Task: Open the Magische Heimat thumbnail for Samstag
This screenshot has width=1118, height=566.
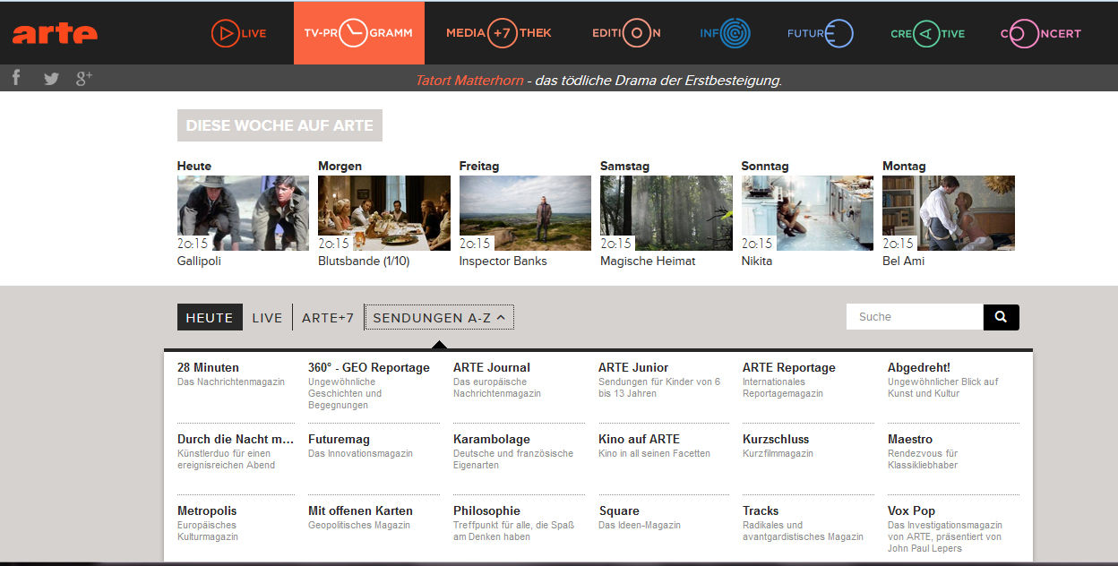Action: (x=666, y=213)
